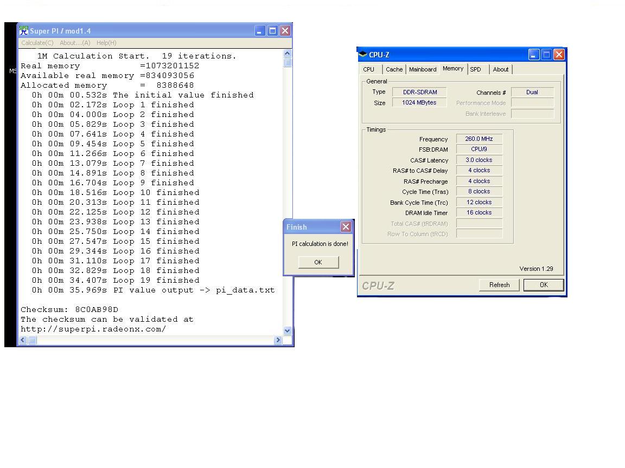Click Super PI vertical scrollbar thumb
Viewport: 625px width, 468px height.
(x=288, y=62)
